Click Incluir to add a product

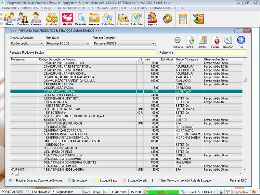click(x=190, y=41)
